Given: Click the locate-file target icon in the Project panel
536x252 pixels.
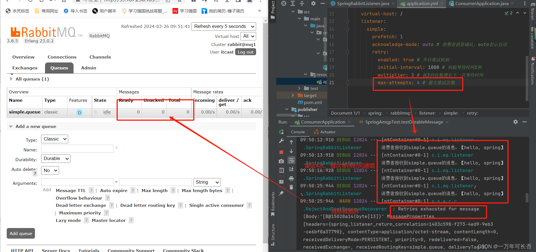Looking at the screenshot, I should (x=284, y=3).
